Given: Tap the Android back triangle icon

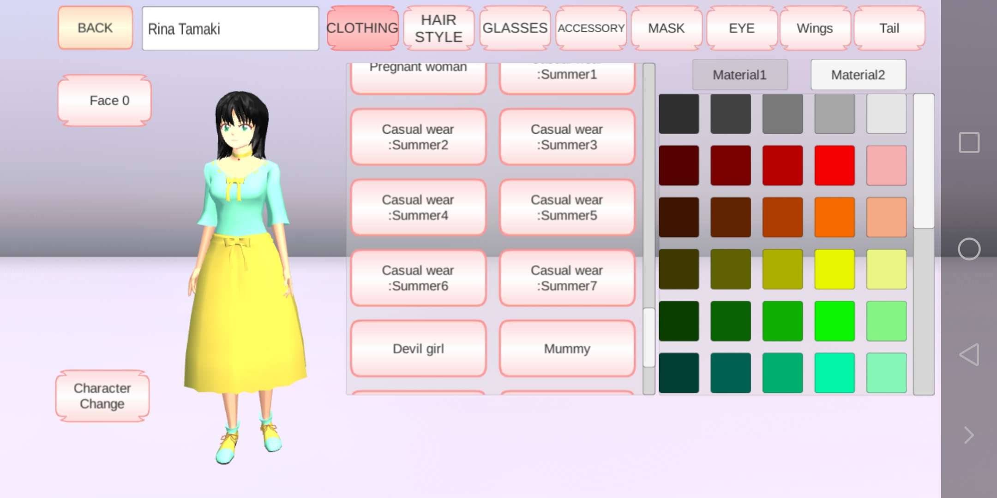Looking at the screenshot, I should point(969,355).
